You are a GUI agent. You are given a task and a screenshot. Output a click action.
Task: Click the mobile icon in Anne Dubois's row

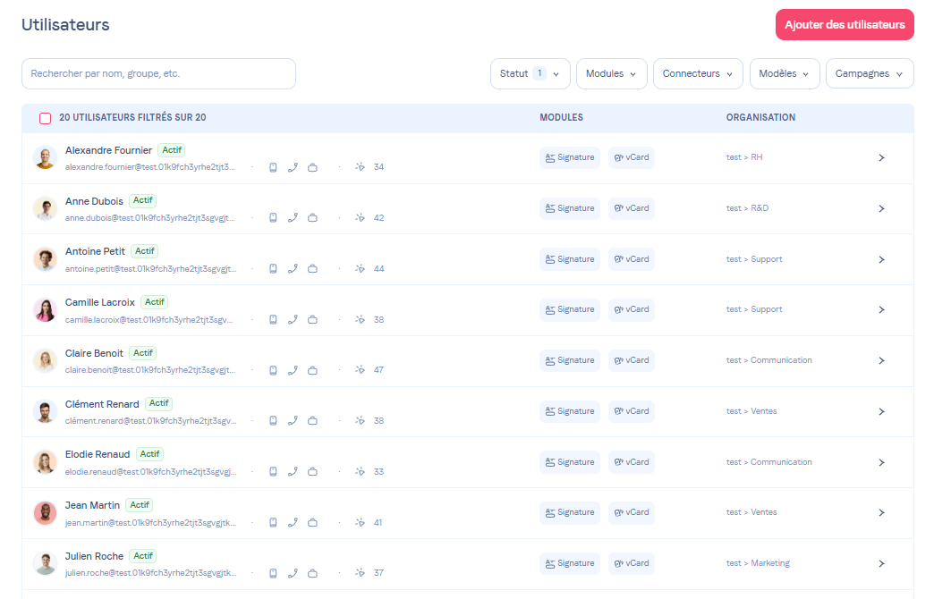coord(273,217)
